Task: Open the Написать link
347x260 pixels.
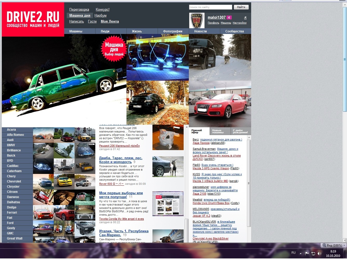Action: (x=77, y=22)
